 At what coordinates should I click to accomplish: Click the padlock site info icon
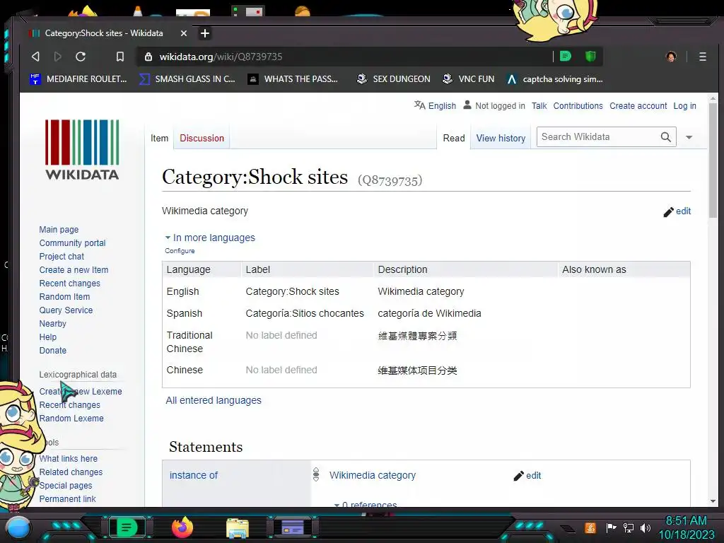[x=148, y=57]
